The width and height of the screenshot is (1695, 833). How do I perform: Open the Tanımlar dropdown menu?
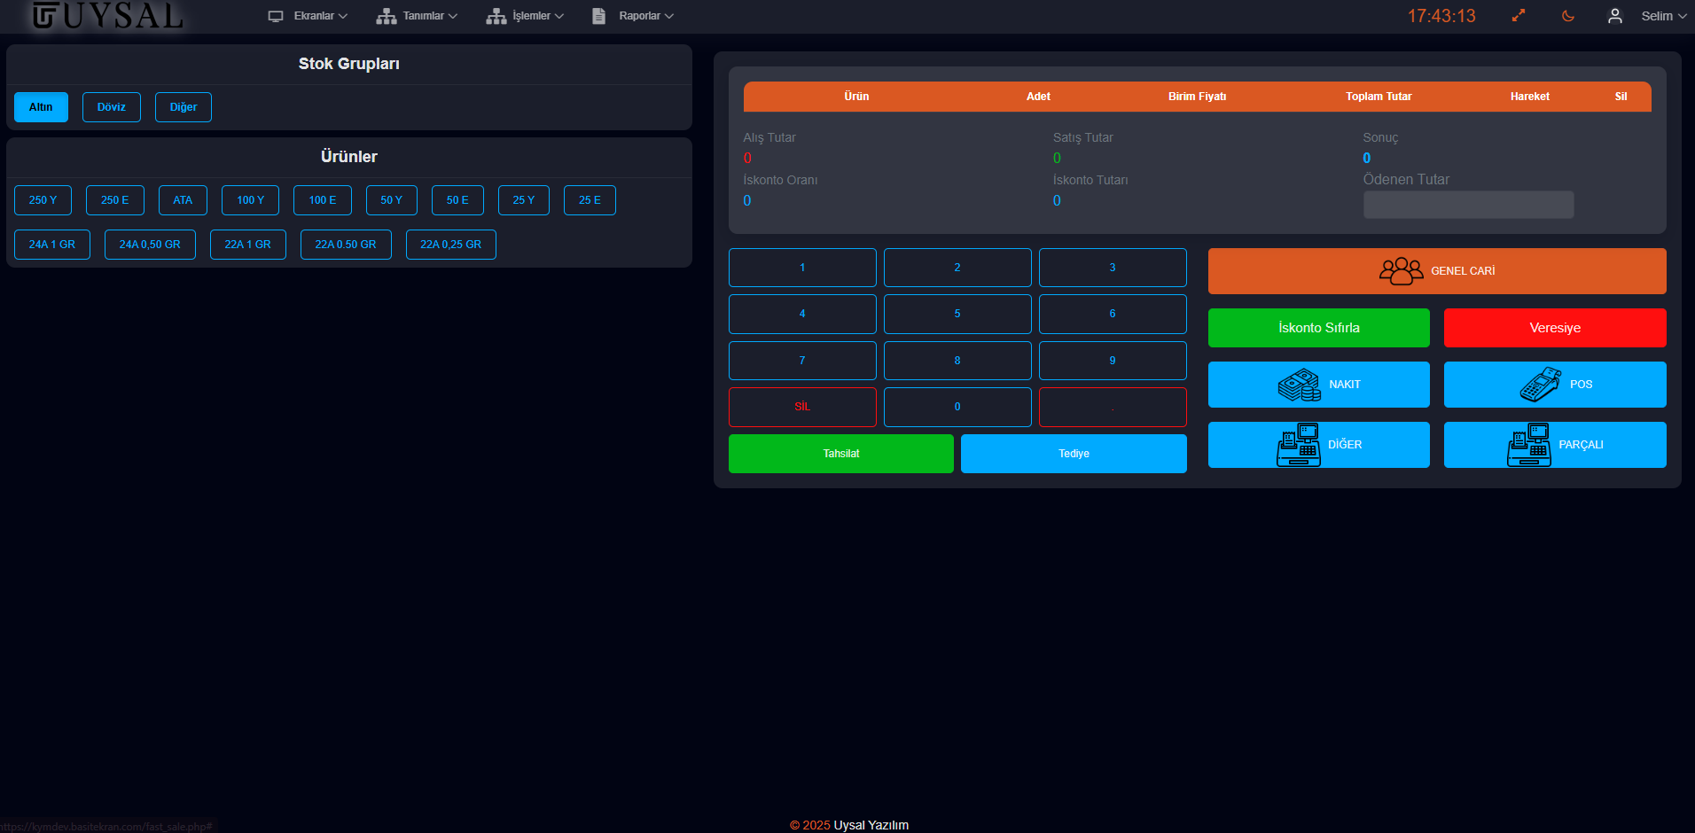pos(430,16)
